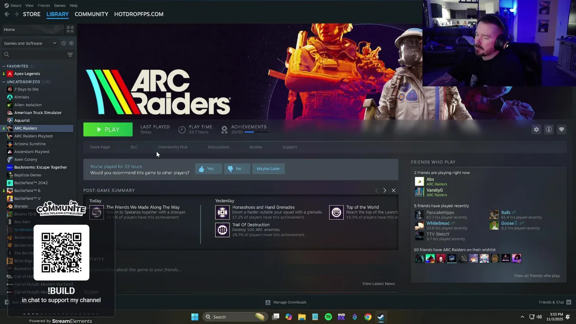Open Store Page tab

100,147
